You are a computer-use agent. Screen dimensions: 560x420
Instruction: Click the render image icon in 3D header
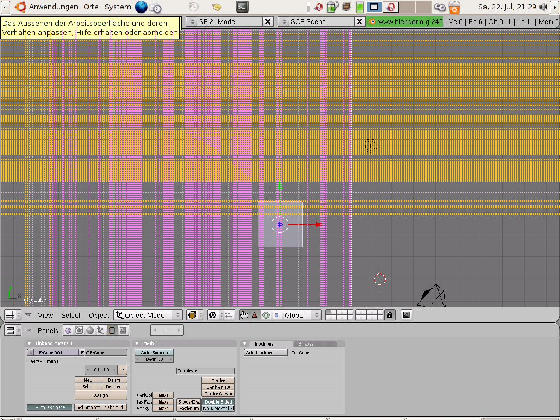tap(406, 315)
